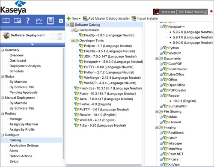Click the 7-Zip package icon
This screenshot has width=214, height=167.
click(77, 125)
